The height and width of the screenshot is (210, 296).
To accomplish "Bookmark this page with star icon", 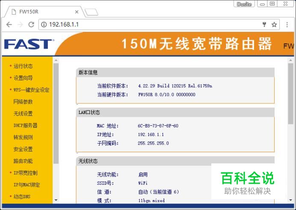I will pos(274,24).
